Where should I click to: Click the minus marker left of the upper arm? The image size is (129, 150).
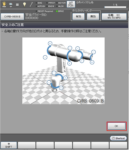[x=45, y=57]
